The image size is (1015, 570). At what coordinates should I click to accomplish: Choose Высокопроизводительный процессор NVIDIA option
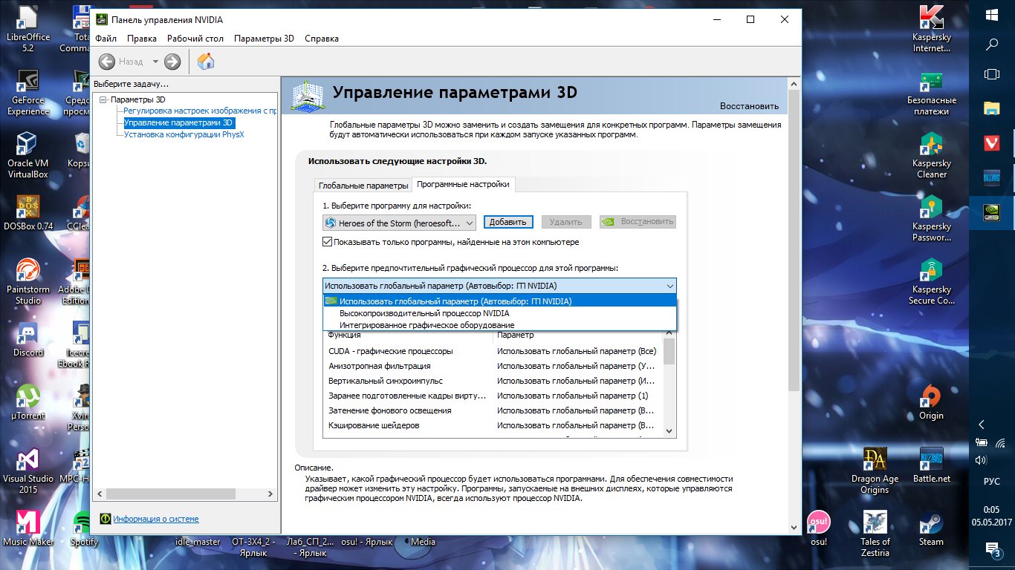point(499,313)
